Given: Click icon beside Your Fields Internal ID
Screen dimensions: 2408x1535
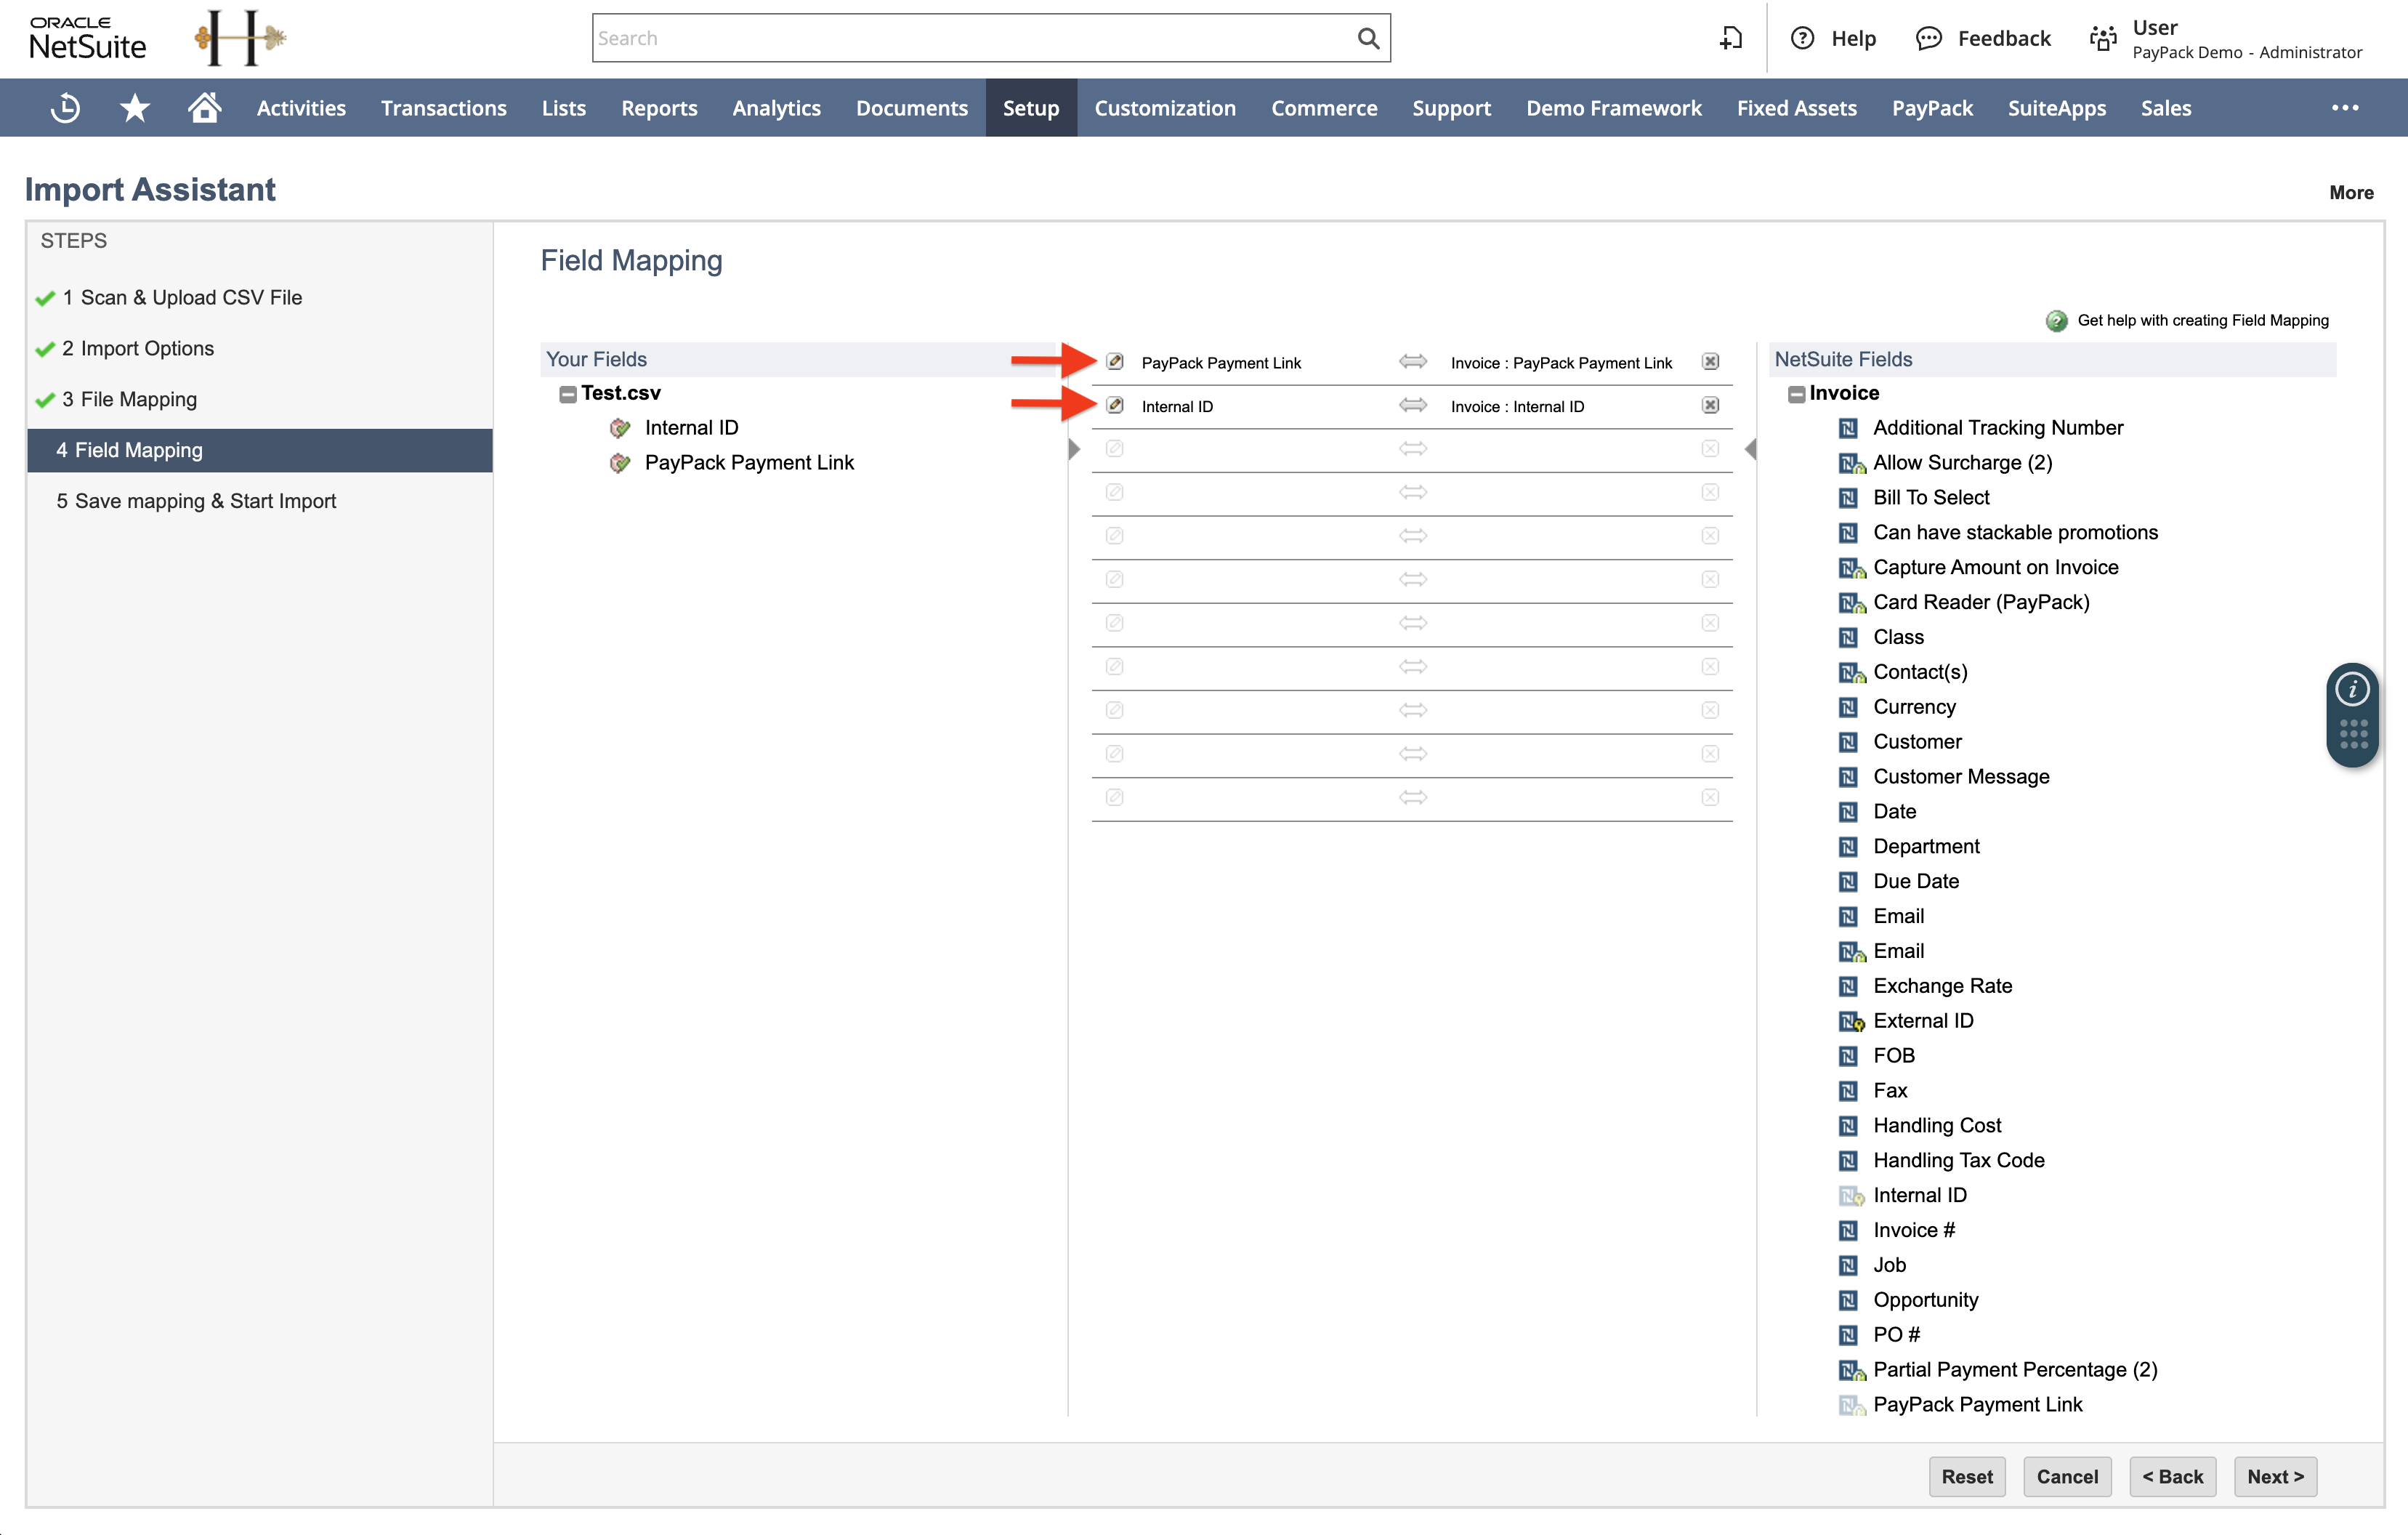Looking at the screenshot, I should (x=620, y=428).
